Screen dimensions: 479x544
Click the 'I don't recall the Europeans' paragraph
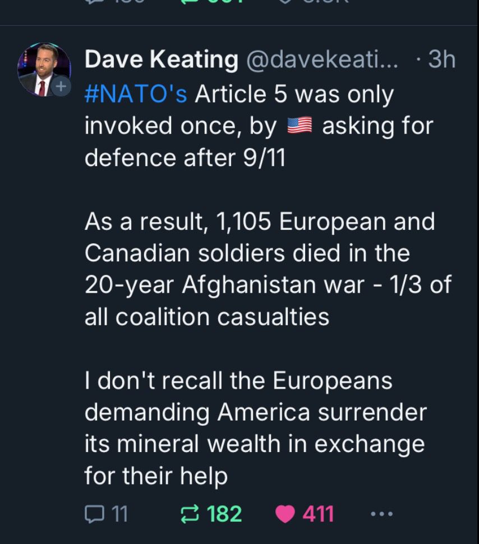[255, 428]
